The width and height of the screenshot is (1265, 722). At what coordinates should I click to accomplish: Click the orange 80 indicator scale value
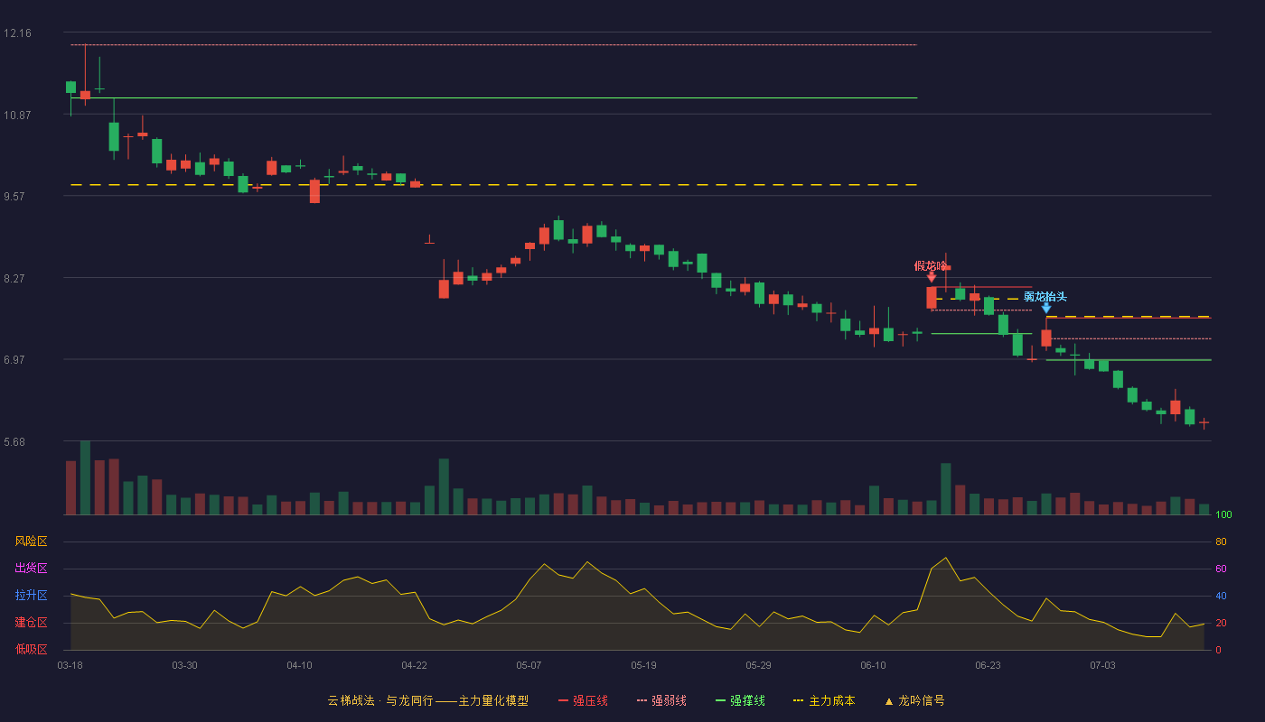point(1221,541)
